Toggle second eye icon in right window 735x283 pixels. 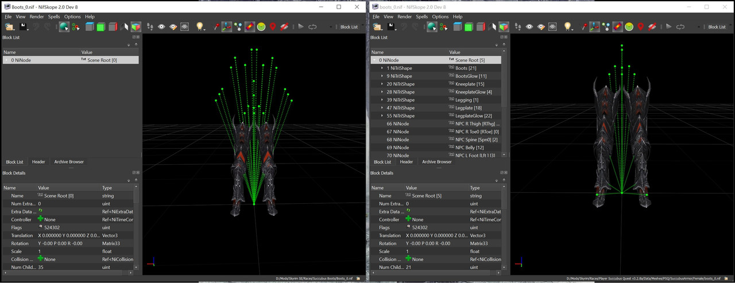coord(541,26)
